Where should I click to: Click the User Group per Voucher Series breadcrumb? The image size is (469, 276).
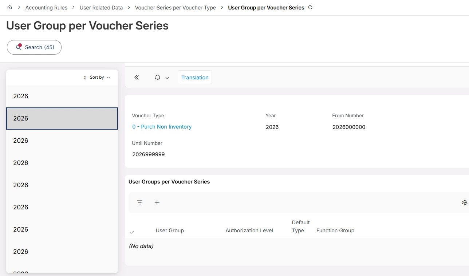pos(266,8)
